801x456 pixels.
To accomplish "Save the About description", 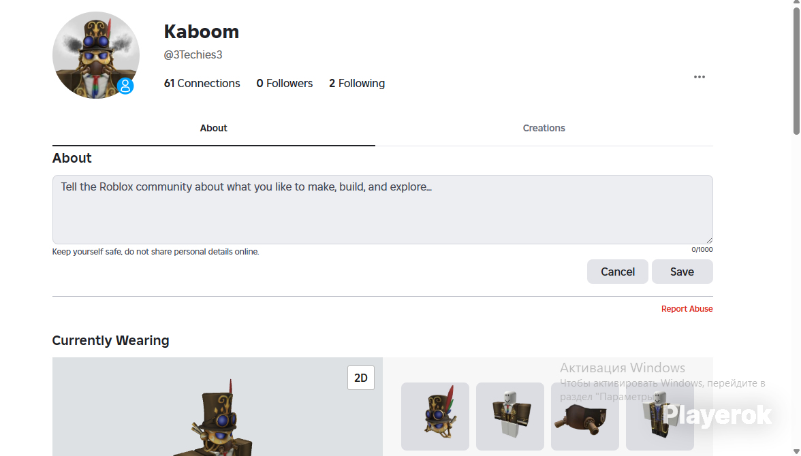I will [682, 272].
